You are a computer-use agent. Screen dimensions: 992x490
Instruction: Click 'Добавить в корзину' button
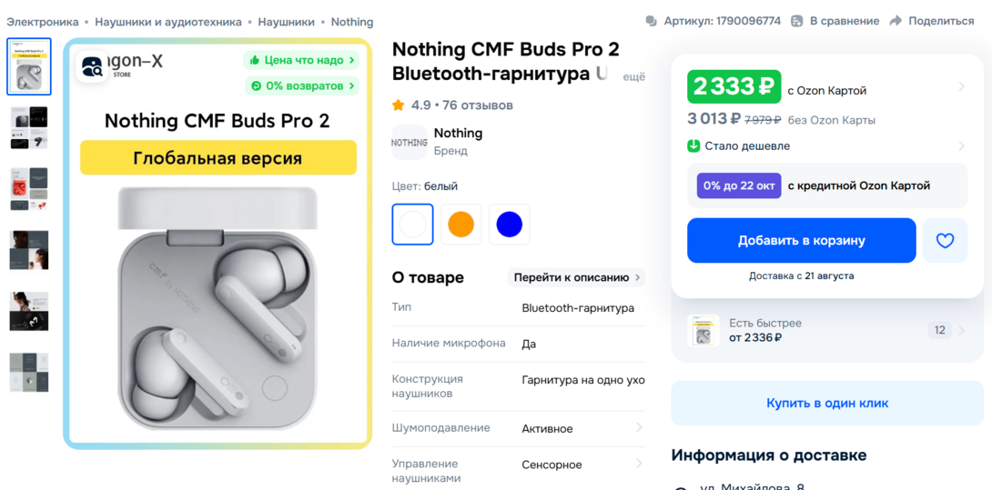tap(802, 240)
